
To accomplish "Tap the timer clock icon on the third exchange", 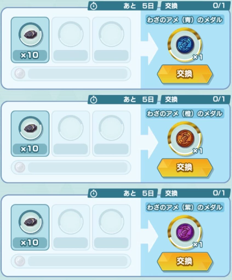I will [x=94, y=194].
